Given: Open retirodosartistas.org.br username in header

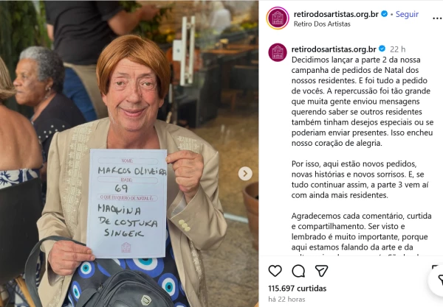Looking at the screenshot, I should (x=336, y=14).
